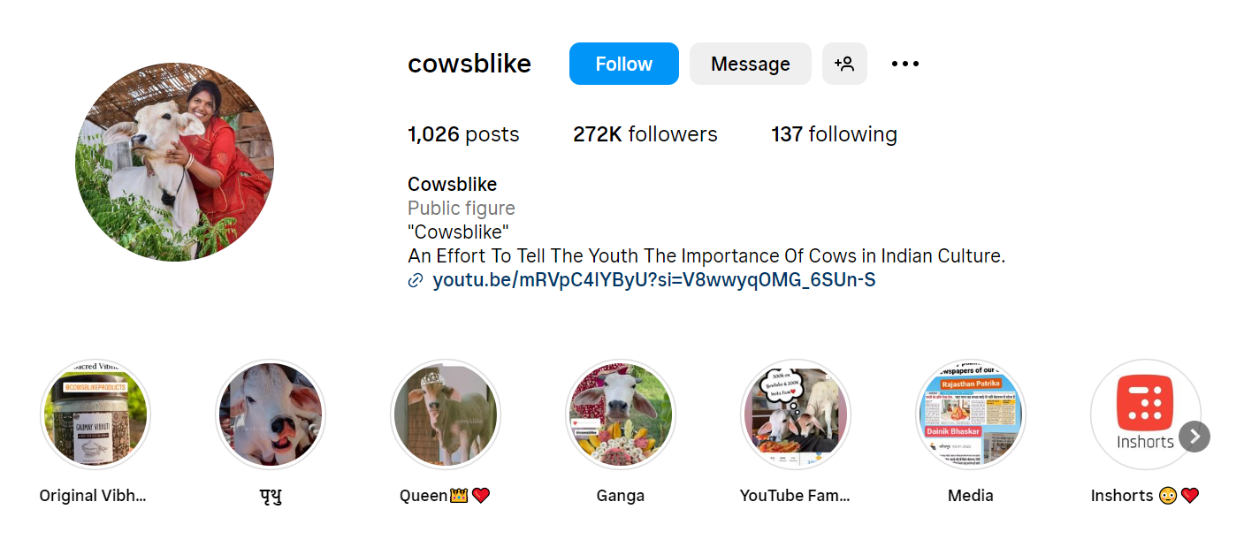
Task: Open the youtu.be link in bio
Action: (653, 280)
